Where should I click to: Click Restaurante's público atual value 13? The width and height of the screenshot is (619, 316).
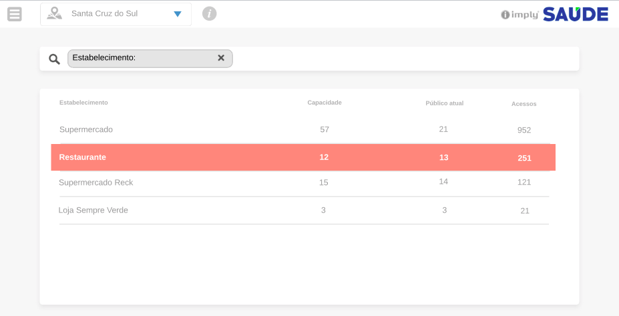click(444, 157)
